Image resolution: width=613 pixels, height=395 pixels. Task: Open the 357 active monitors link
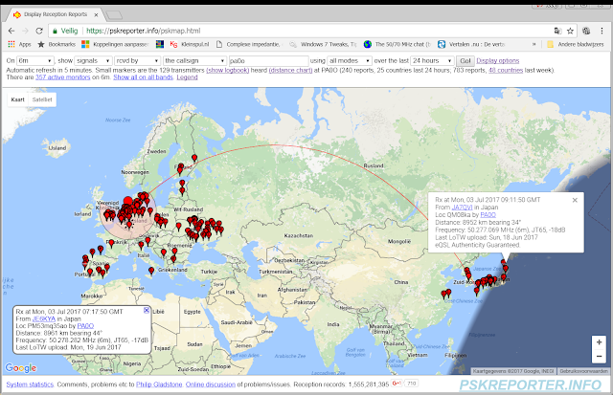coord(63,77)
